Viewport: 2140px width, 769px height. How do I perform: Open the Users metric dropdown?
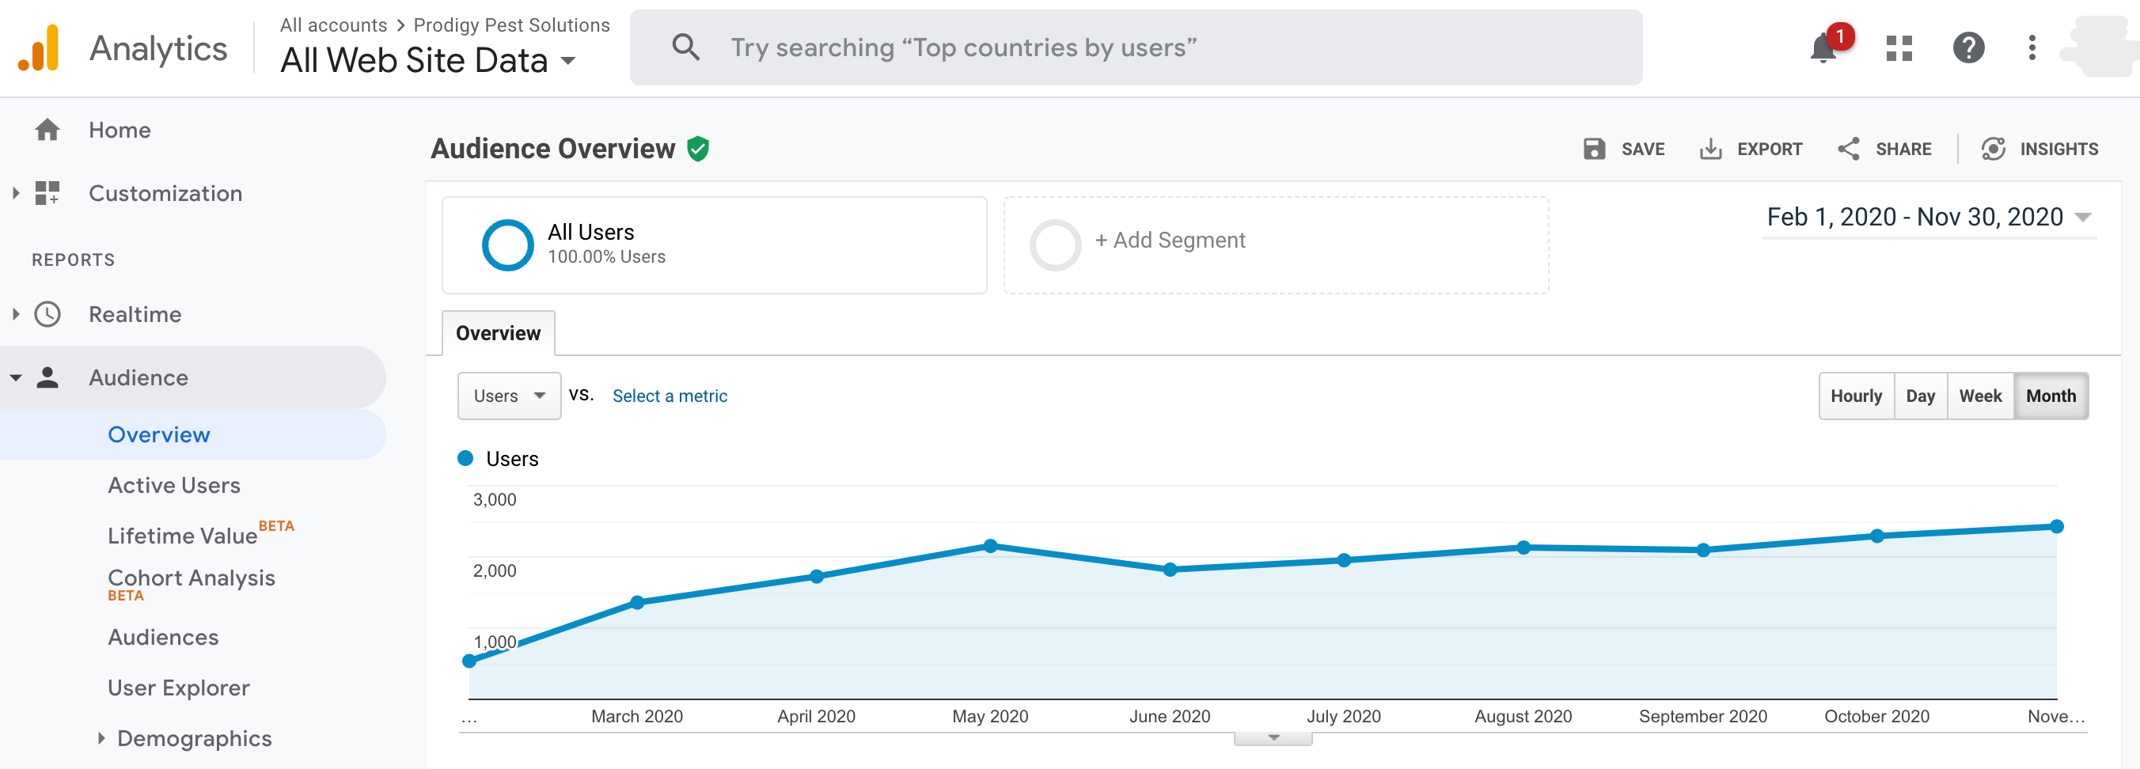508,396
